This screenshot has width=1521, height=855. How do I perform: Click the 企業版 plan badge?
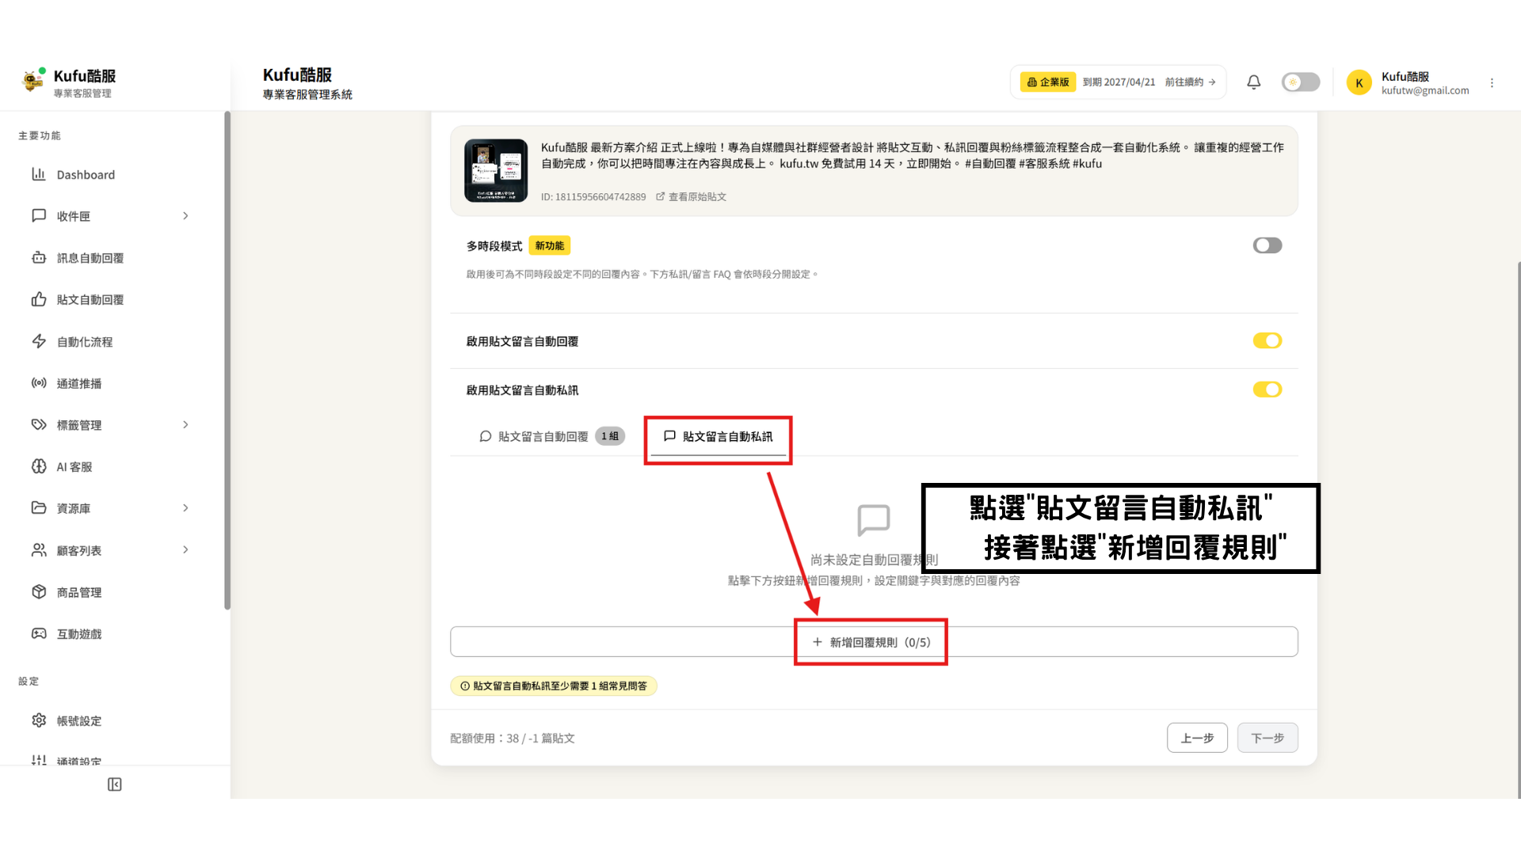click(x=1047, y=82)
